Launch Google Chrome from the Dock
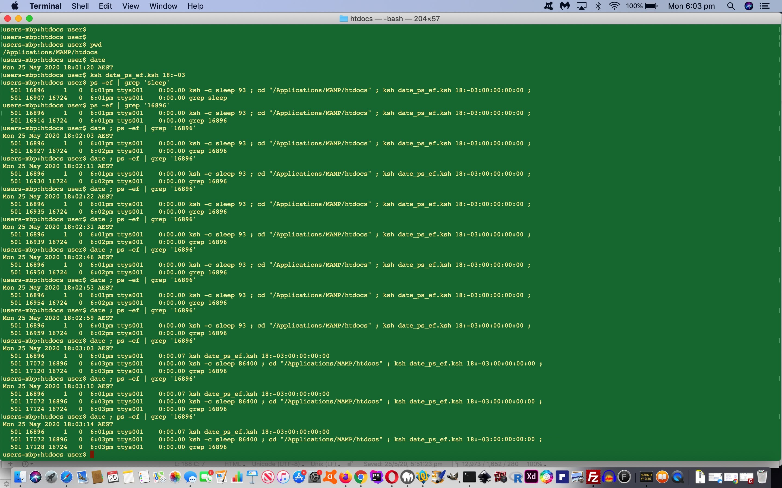 point(361,477)
